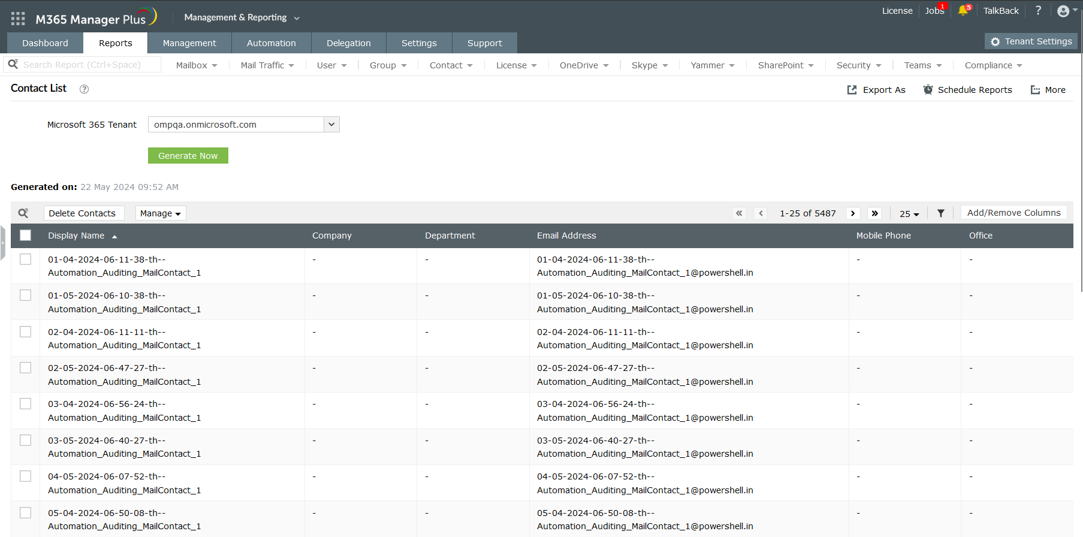Go to the previous page of results

[761, 213]
